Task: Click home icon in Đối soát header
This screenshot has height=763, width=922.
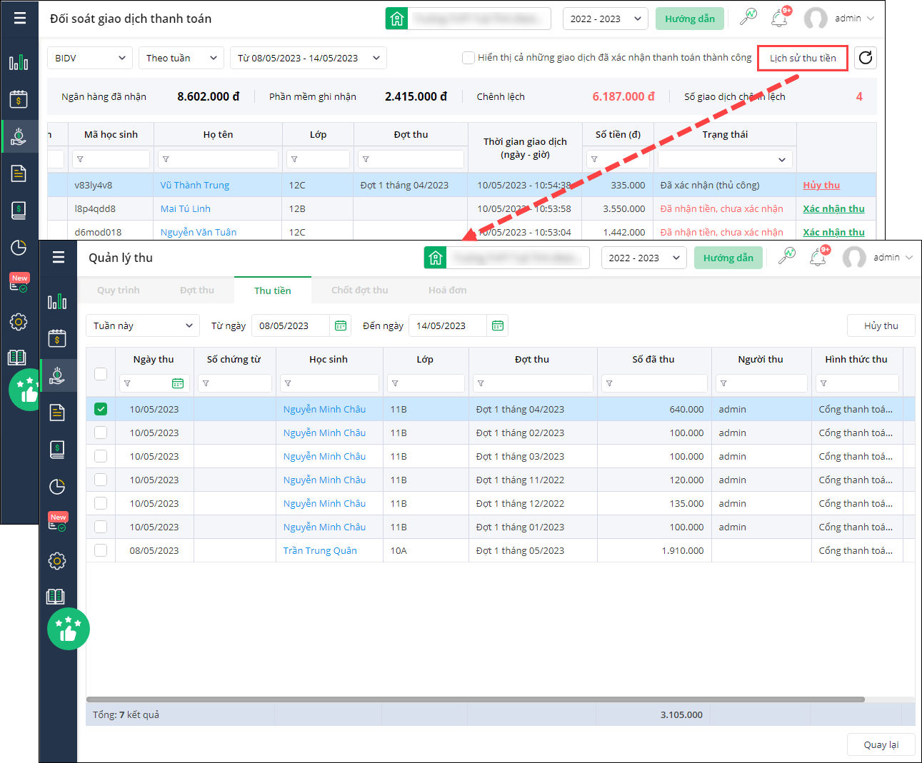Action: point(397,19)
